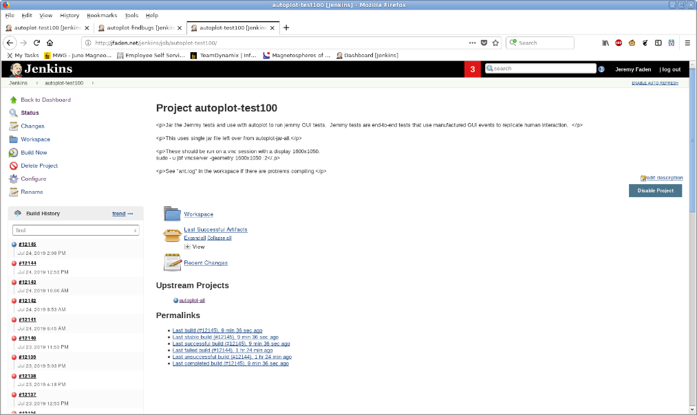697x415 pixels.
Task: Open breadcrumb arrow after Jenkins
Action: 37,83
